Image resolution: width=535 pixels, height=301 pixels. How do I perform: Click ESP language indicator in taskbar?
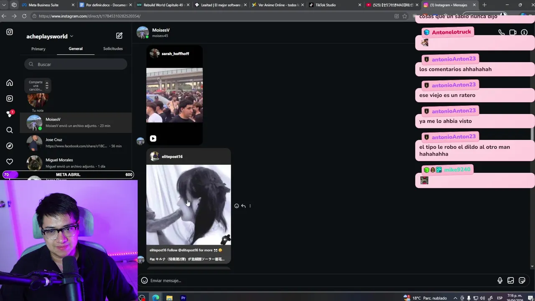tap(499, 298)
